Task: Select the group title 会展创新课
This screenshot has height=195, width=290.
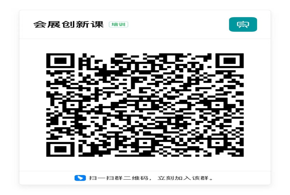Action: tap(68, 24)
